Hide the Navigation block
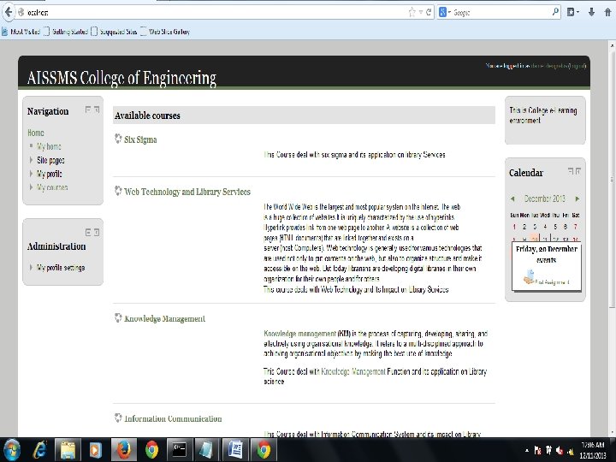616x462 pixels. (x=88, y=110)
